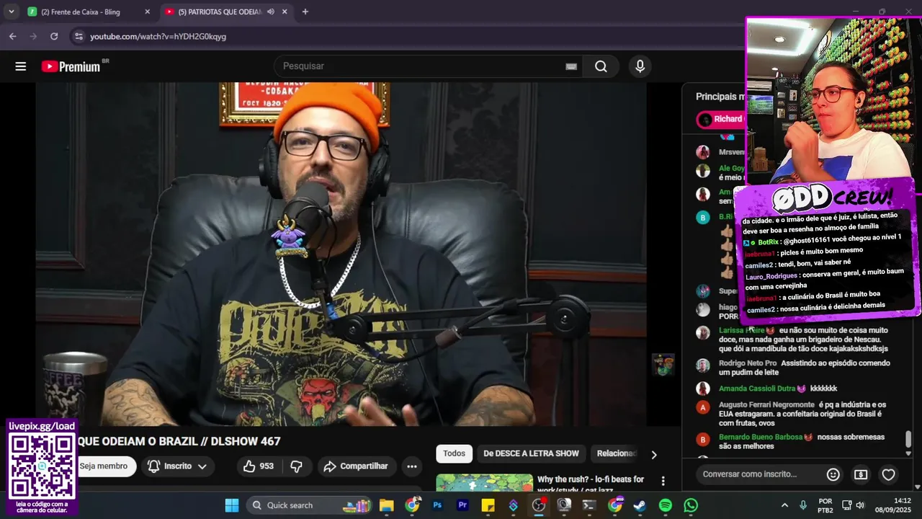
Task: Launch Premiere Pro from the taskbar
Action: (x=462, y=505)
